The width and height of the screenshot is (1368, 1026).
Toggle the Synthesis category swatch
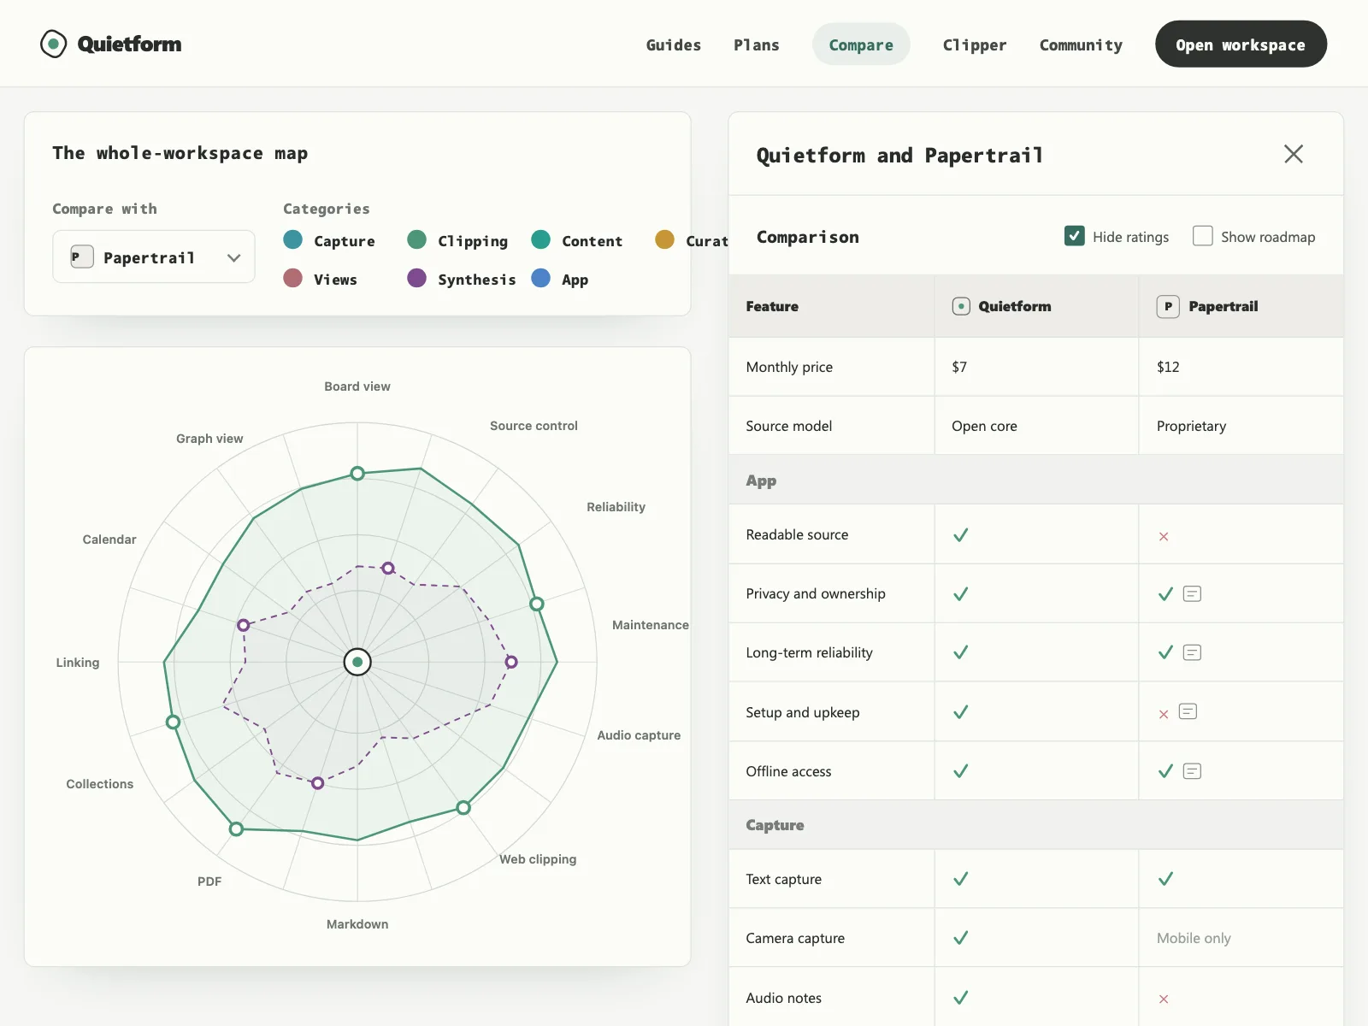(417, 278)
